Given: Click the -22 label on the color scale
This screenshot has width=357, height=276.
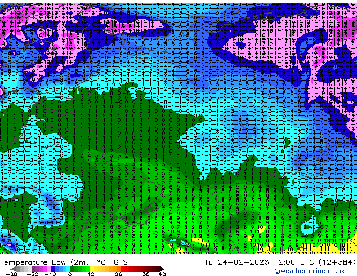Looking at the screenshot, I should (x=33, y=274).
